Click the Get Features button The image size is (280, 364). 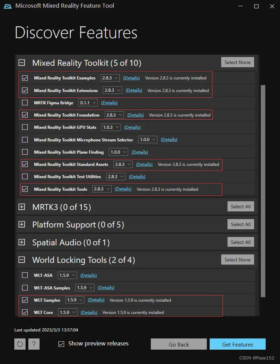tap(237, 344)
